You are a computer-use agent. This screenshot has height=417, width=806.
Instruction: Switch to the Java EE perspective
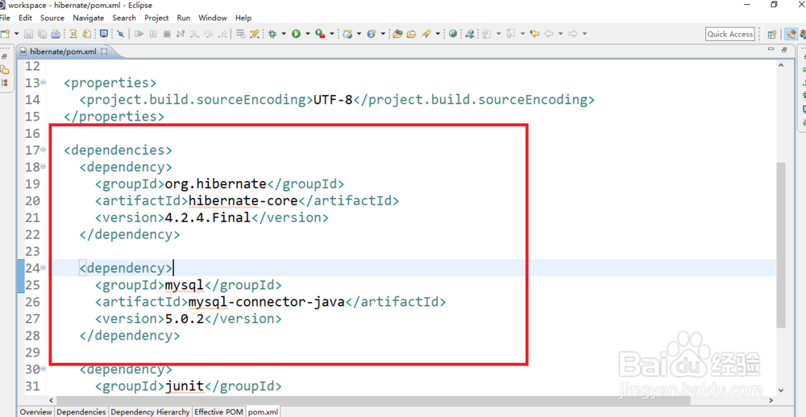click(791, 34)
